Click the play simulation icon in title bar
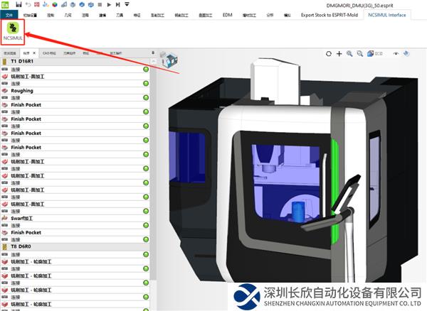Viewport: 427px width, 311px height. point(108,4)
